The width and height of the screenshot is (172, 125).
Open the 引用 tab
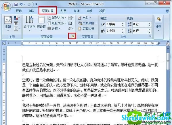pos(63,11)
